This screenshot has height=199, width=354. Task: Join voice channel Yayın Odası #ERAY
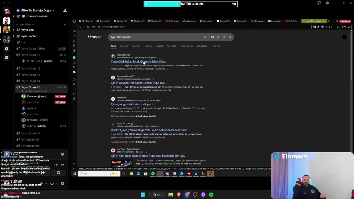tap(33, 49)
